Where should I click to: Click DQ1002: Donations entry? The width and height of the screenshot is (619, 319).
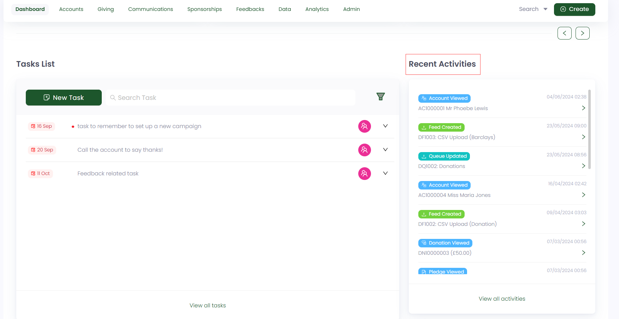(x=442, y=166)
